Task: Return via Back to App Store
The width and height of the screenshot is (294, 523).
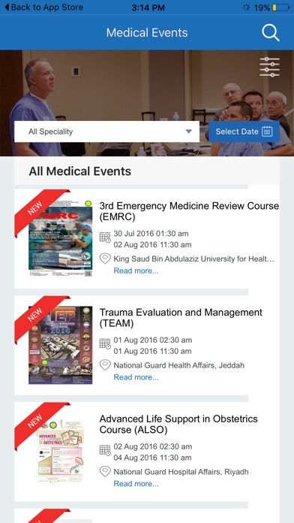Action: pos(43,8)
